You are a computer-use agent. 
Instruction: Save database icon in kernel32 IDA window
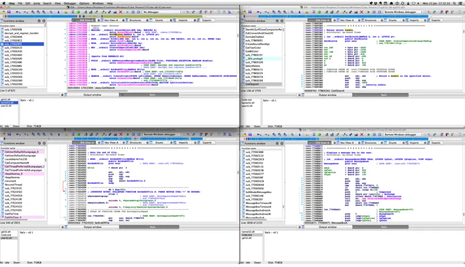point(9,134)
